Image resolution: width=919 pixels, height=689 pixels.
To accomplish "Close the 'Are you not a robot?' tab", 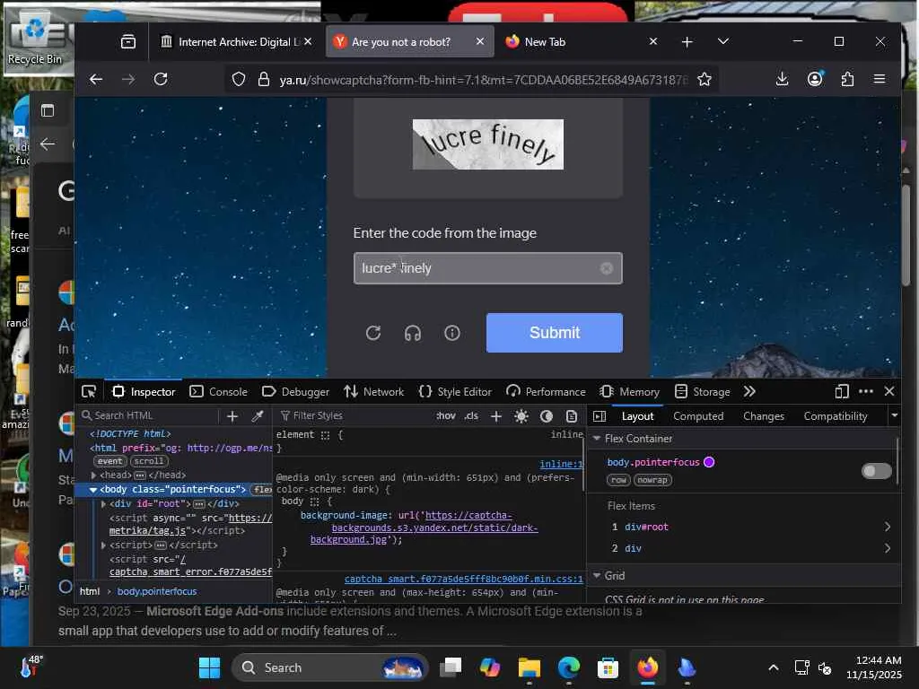I will click(480, 41).
